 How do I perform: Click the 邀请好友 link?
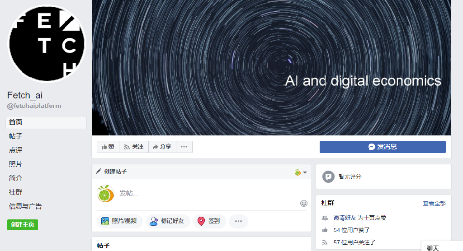(345, 218)
